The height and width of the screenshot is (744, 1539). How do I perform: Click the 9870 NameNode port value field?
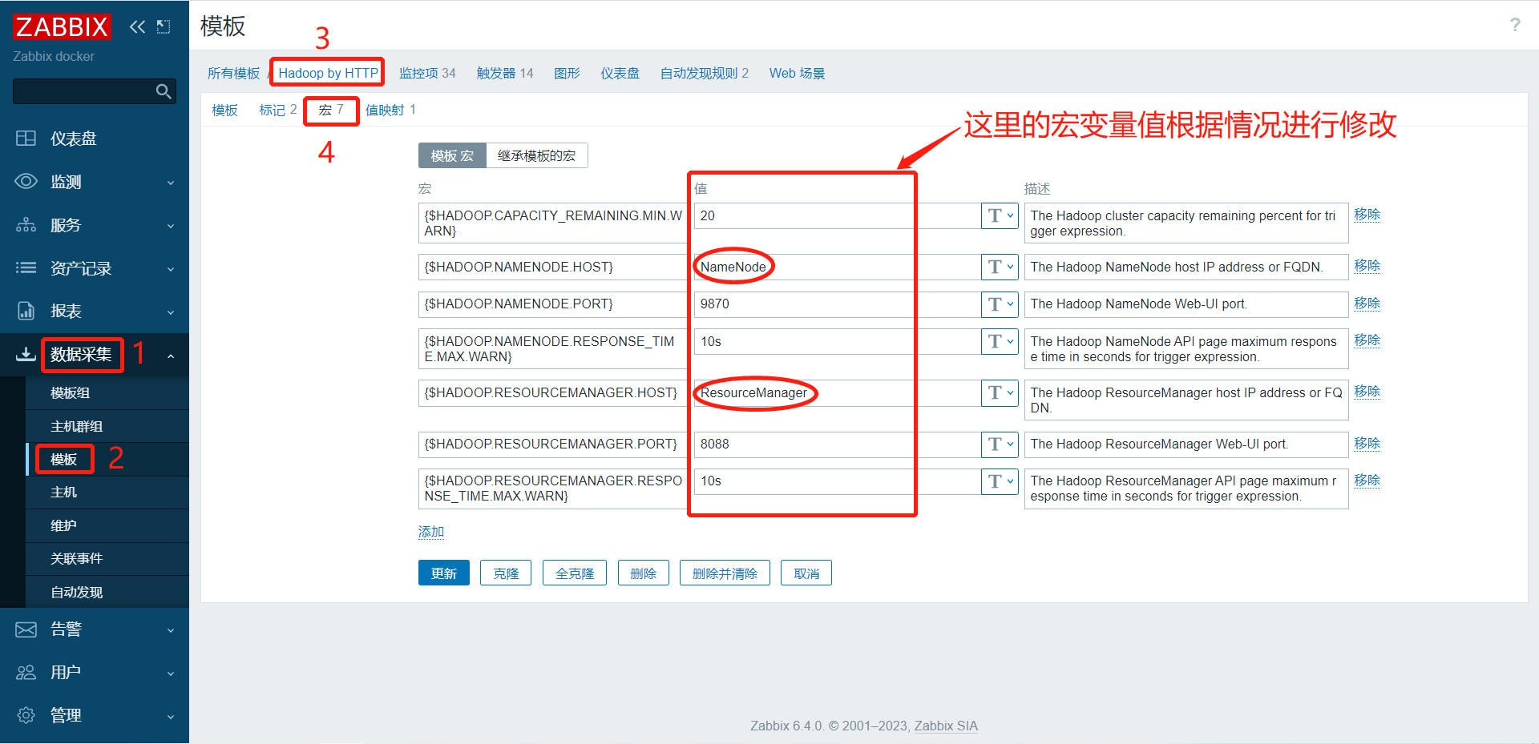pyautogui.click(x=837, y=304)
